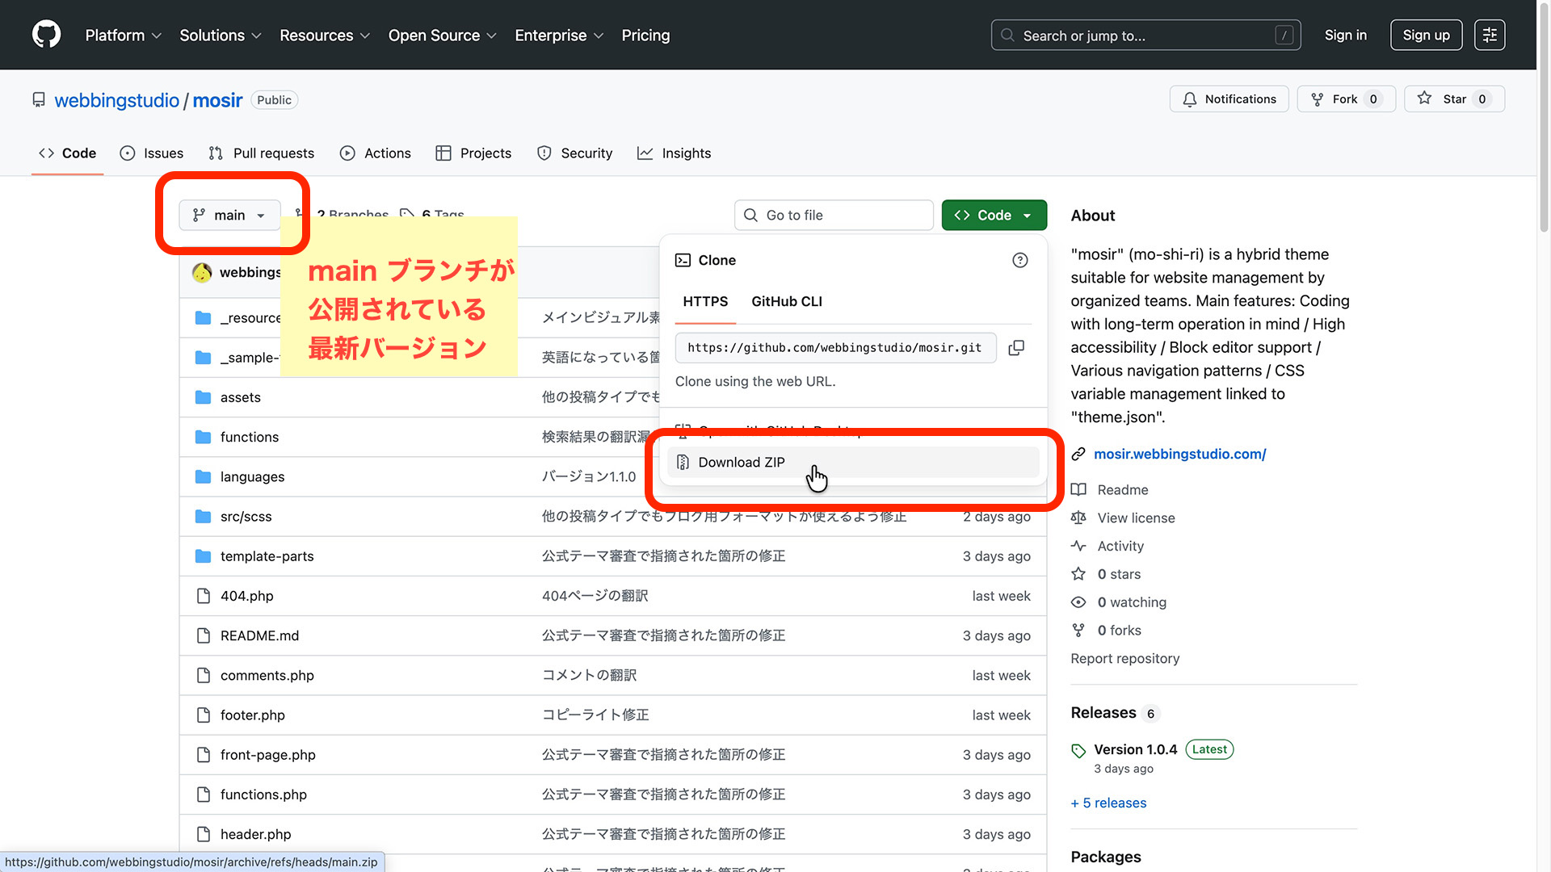The height and width of the screenshot is (872, 1551).
Task: Click the languages folder icon
Action: 203,476
